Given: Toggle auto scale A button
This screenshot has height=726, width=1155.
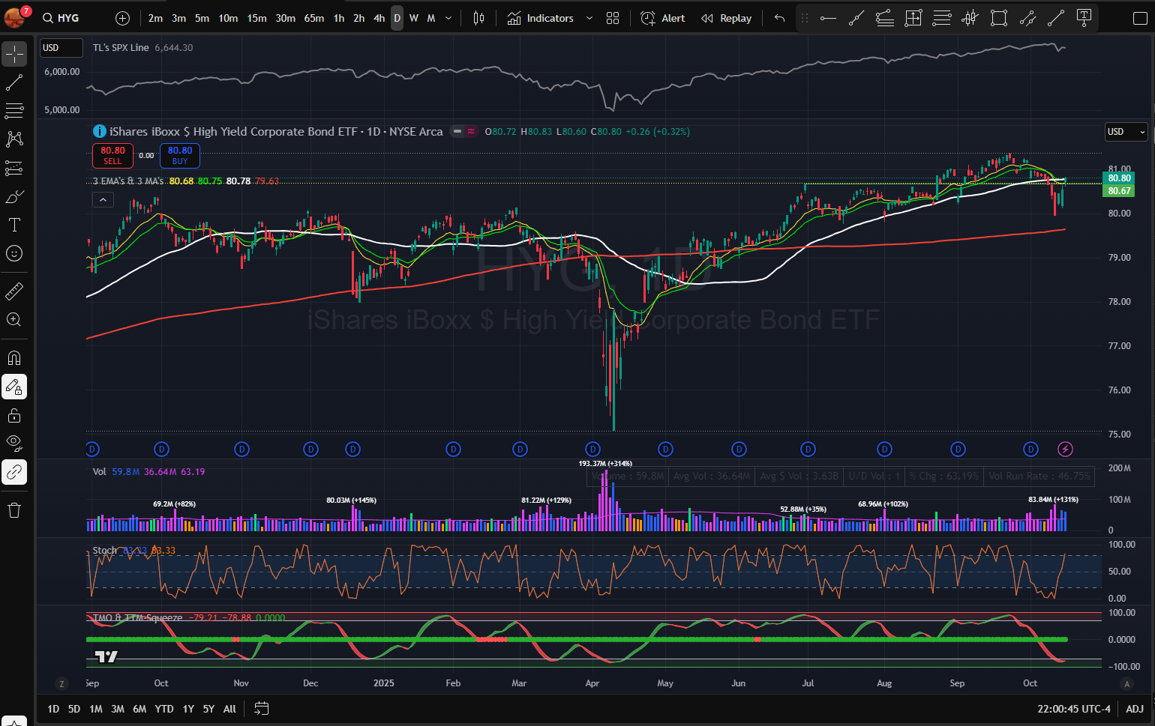Looking at the screenshot, I should pos(1126,683).
